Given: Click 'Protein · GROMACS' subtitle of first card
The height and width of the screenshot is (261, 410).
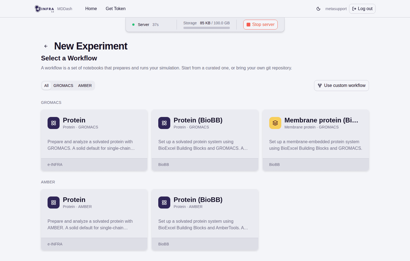Looking at the screenshot, I should pos(80,127).
